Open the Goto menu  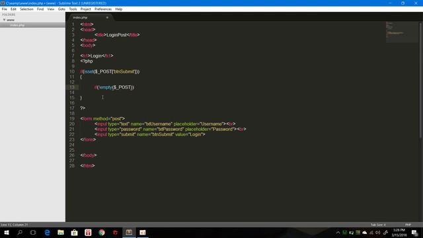click(x=61, y=9)
